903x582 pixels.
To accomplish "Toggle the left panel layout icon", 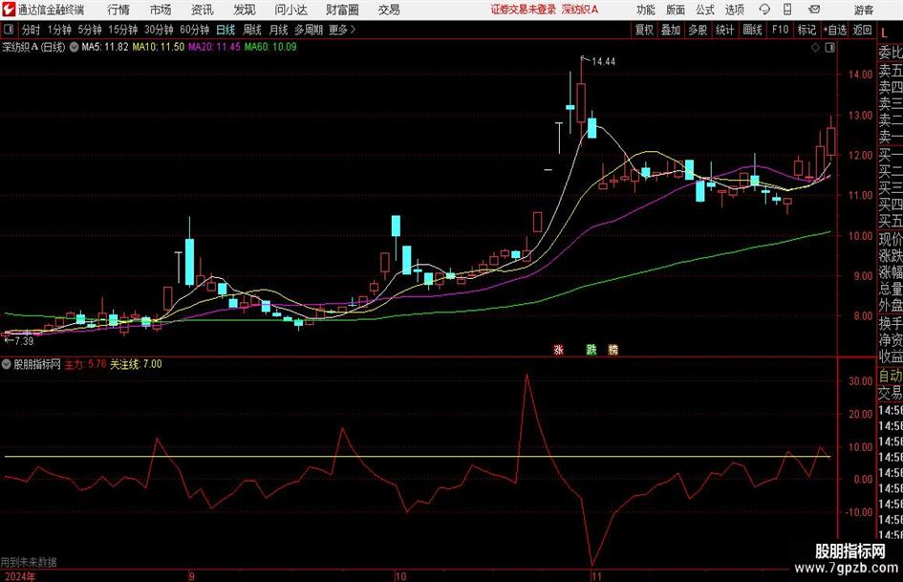I will [9, 30].
